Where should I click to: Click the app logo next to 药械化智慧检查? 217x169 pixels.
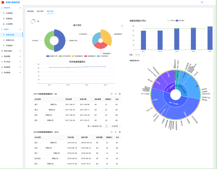pyautogui.click(x=3, y=2)
